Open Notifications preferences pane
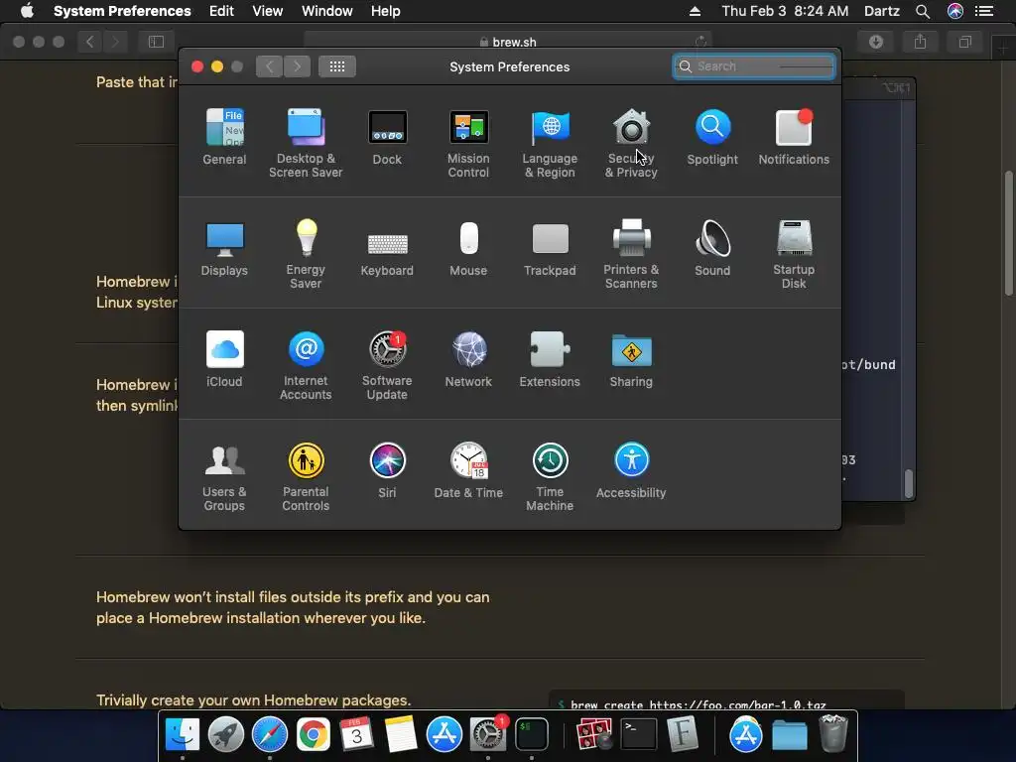The height and width of the screenshot is (762, 1016). pyautogui.click(x=794, y=137)
